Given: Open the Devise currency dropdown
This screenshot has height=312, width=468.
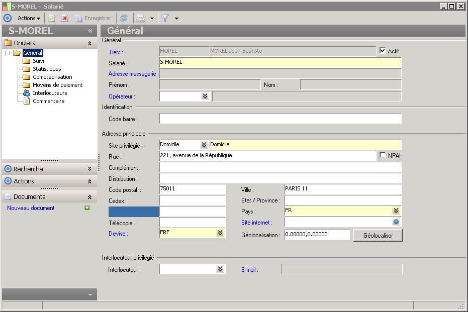Looking at the screenshot, I should tap(220, 233).
